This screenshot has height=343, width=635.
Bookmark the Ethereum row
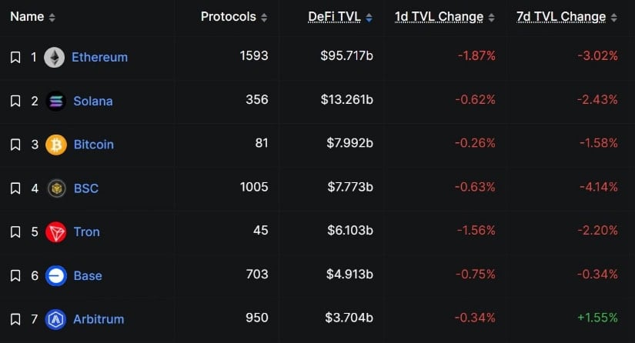15,57
